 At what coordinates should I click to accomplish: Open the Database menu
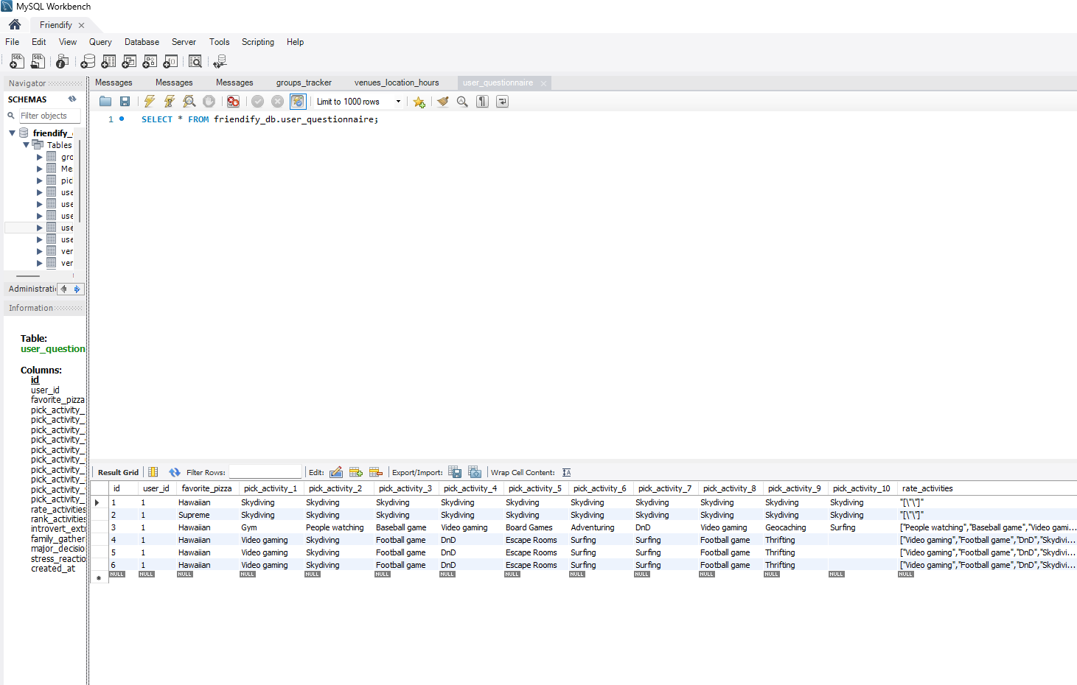(x=142, y=42)
